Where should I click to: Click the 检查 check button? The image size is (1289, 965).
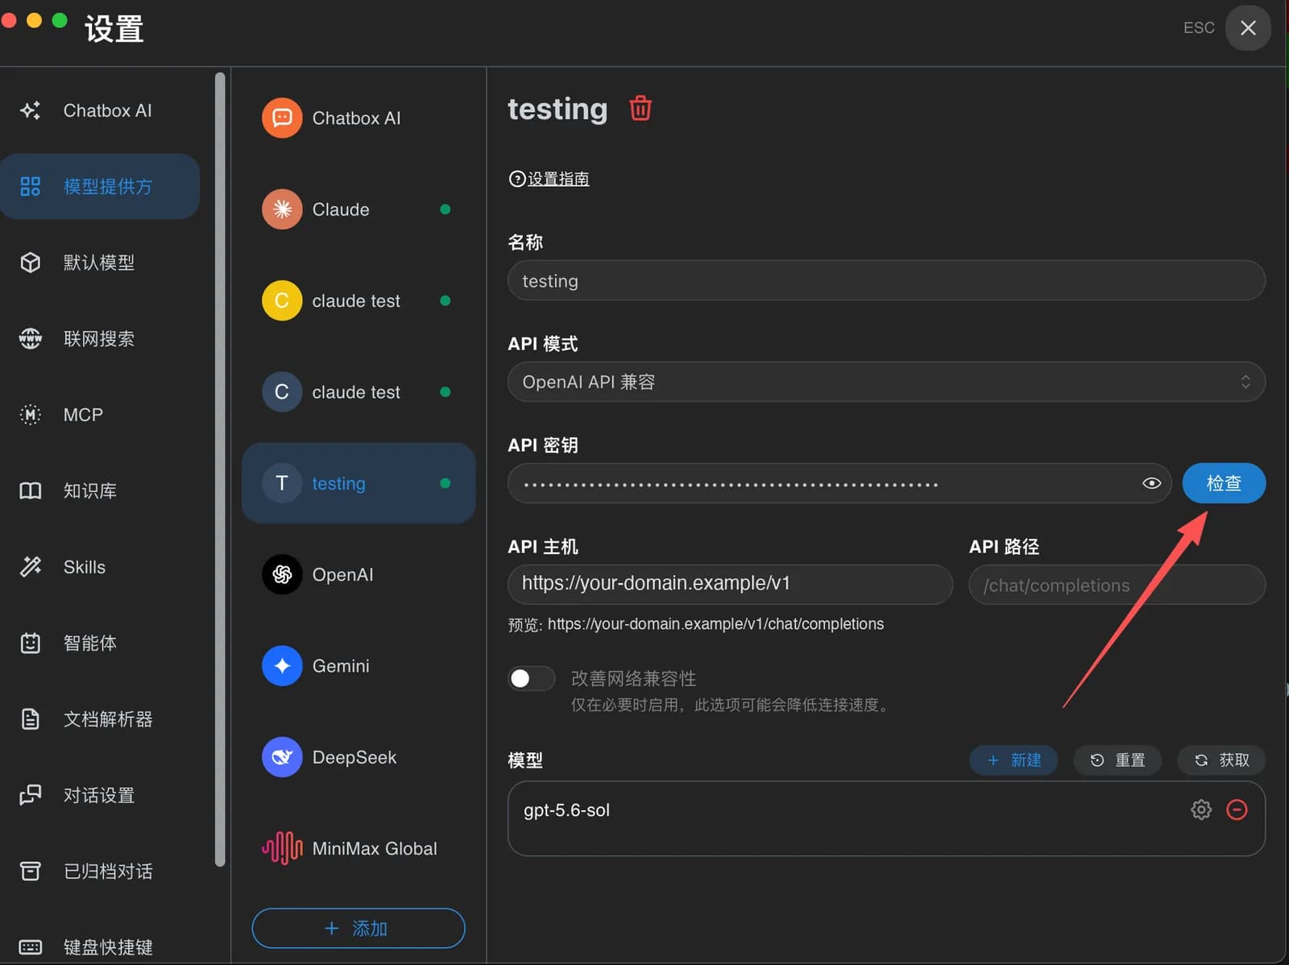pos(1224,483)
